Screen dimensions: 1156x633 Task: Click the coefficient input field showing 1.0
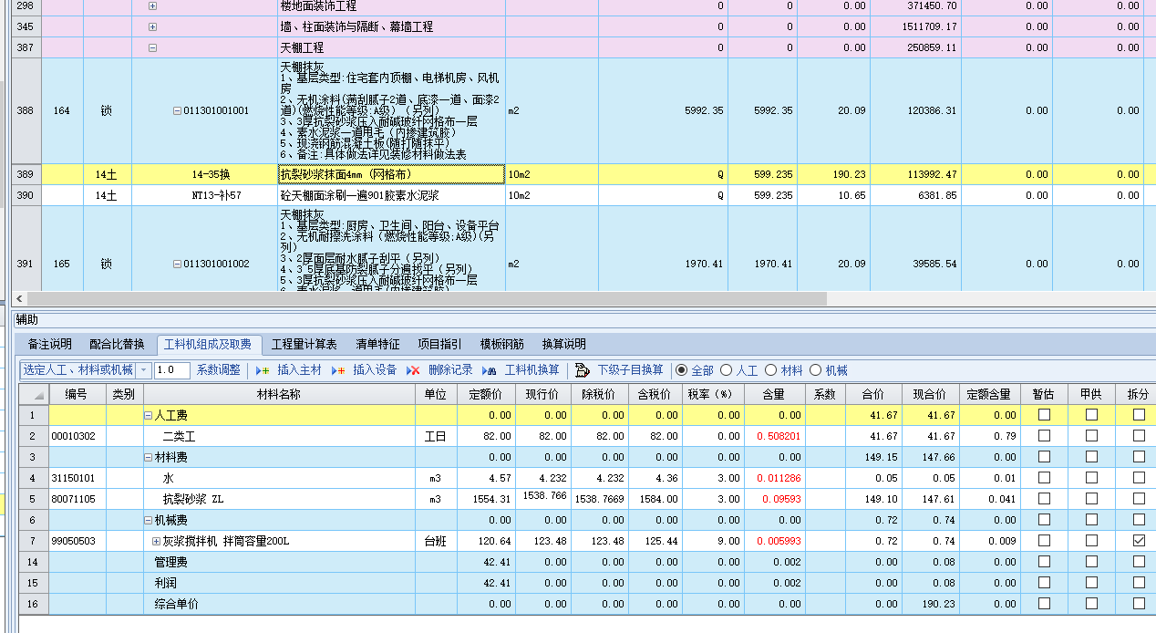172,370
